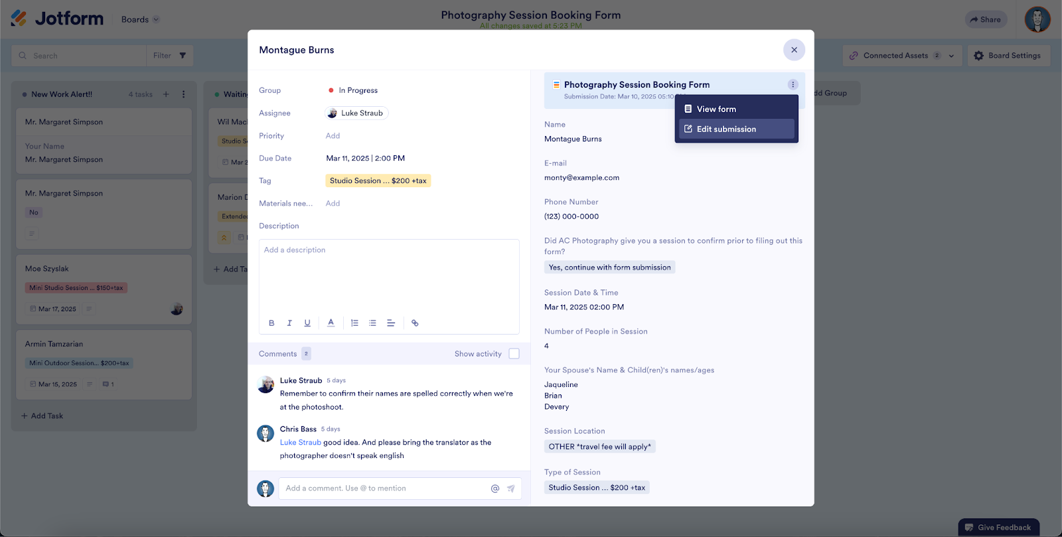
Task: Open the three-dot menu for booking form
Action: point(793,85)
